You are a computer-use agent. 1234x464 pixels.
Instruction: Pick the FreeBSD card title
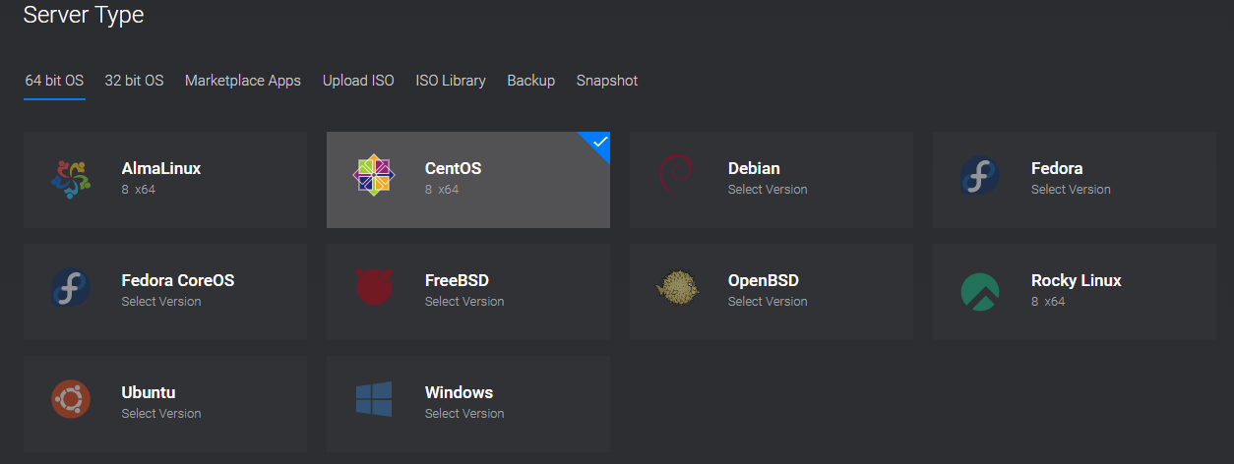click(x=457, y=280)
